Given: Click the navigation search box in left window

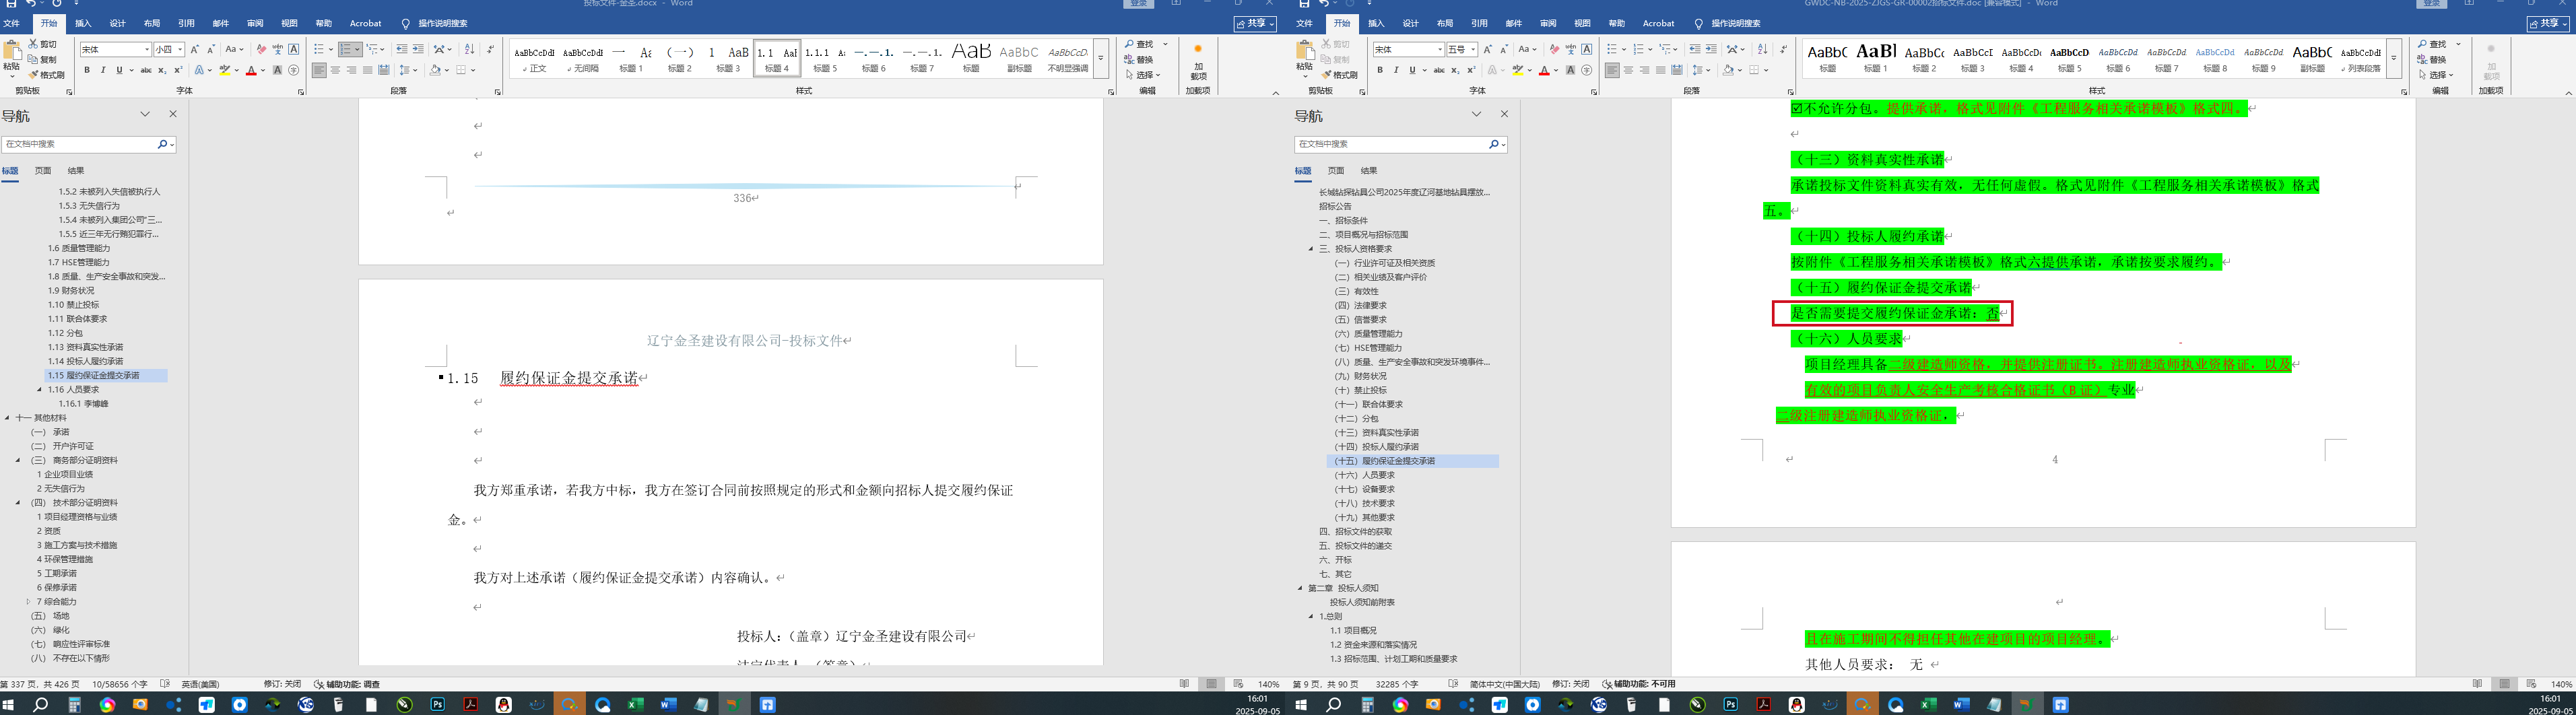Looking at the screenshot, I should [80, 144].
